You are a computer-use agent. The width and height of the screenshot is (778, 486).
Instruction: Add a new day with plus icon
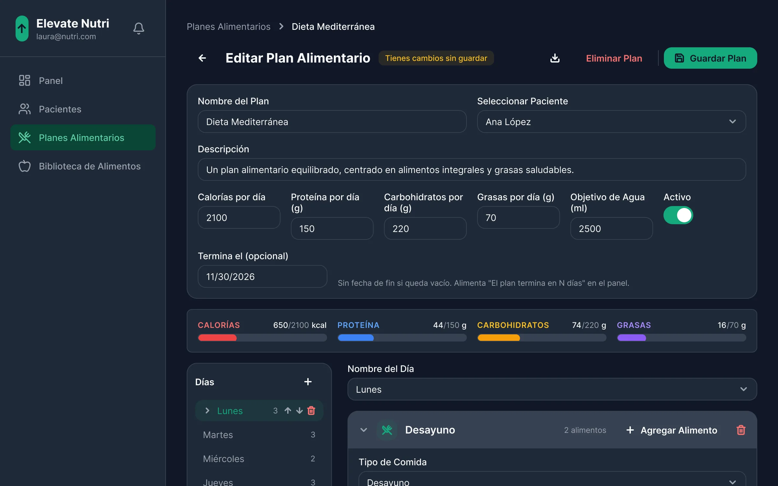click(308, 382)
